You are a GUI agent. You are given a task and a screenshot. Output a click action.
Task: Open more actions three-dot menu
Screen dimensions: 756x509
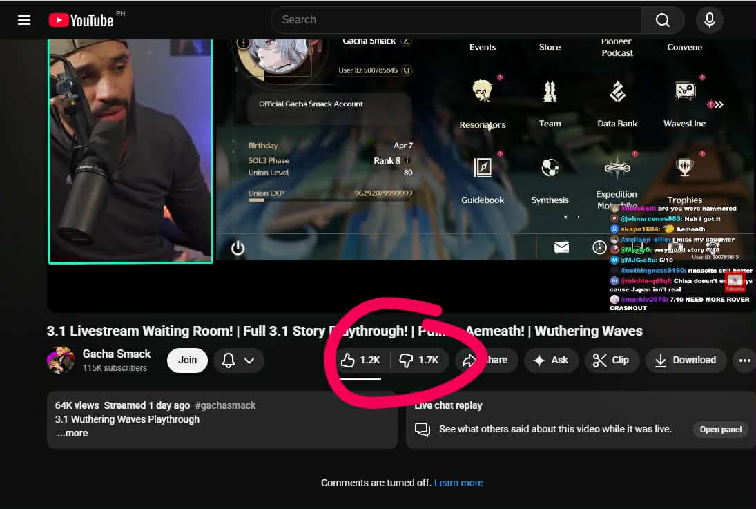coord(744,360)
